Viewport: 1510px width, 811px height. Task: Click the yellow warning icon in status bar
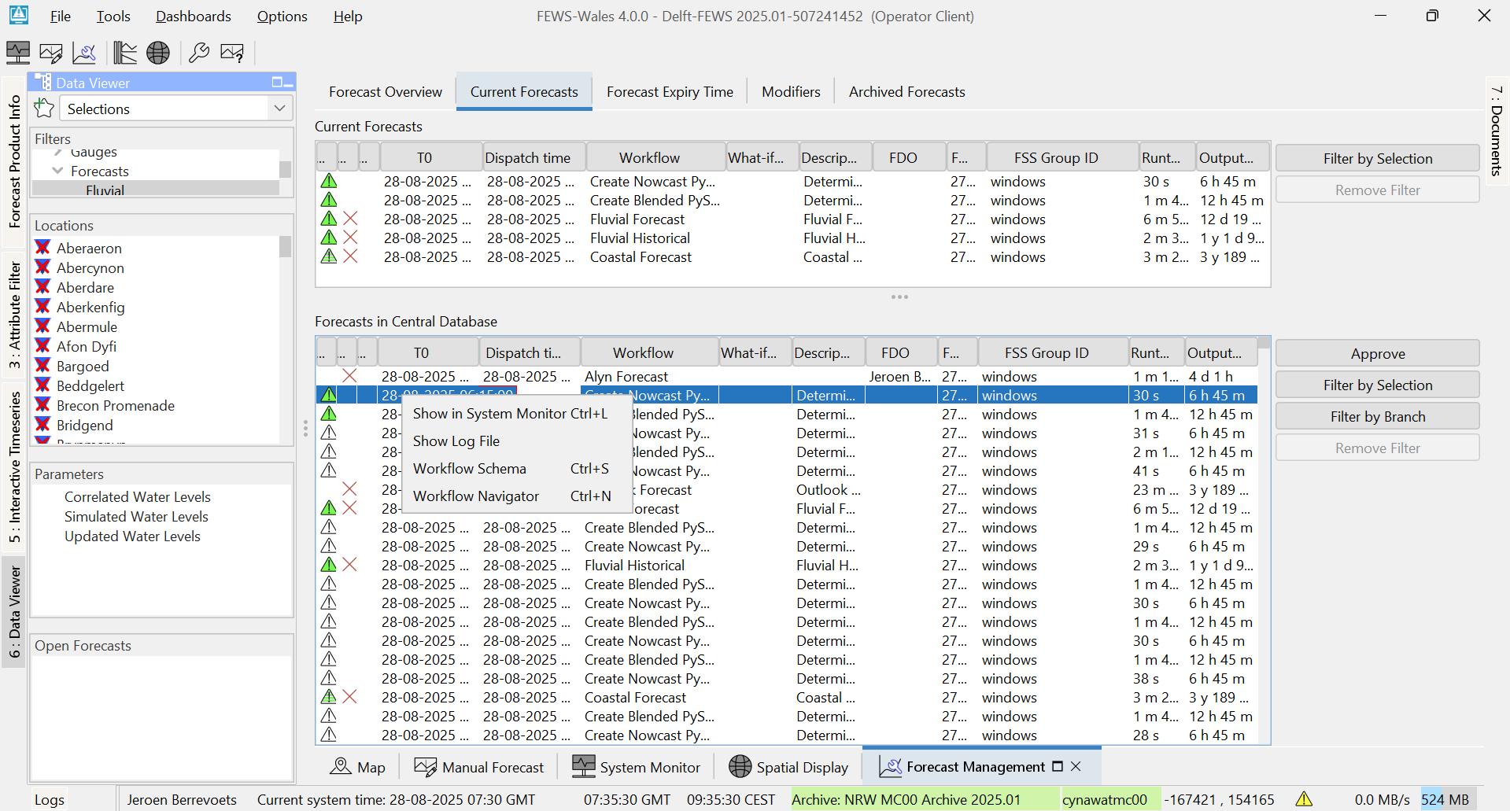click(1304, 799)
